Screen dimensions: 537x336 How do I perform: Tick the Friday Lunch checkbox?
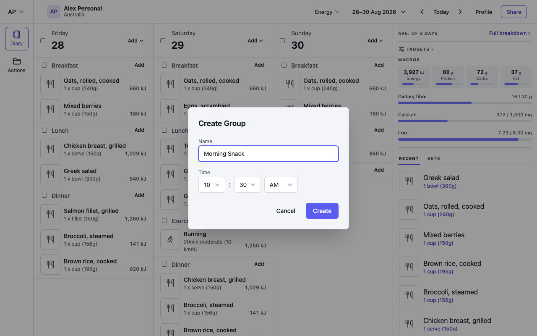(44, 130)
